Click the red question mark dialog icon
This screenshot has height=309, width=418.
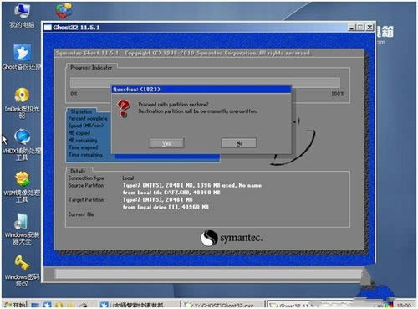click(124, 108)
